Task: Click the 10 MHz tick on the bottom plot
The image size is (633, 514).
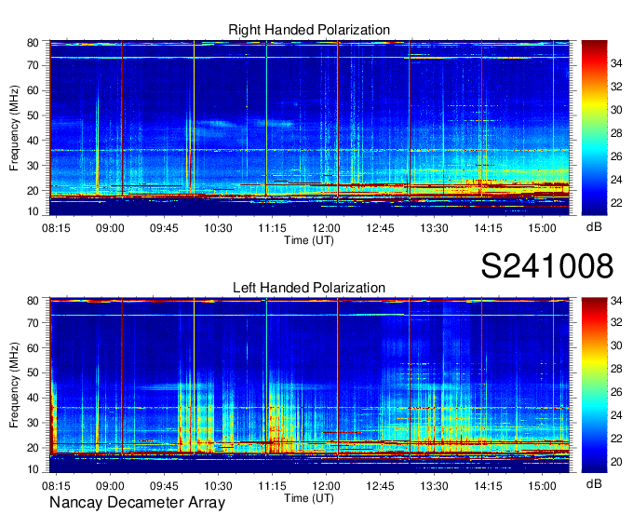Action: (x=33, y=469)
